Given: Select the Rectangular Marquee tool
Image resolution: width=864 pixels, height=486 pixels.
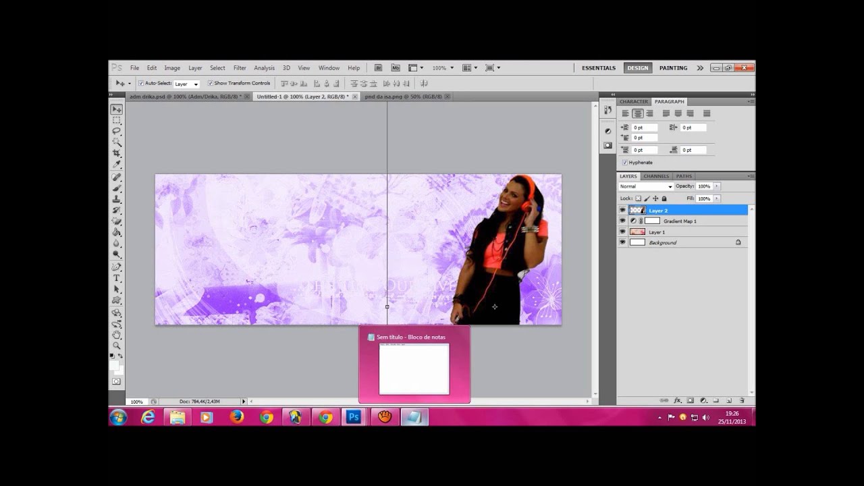Looking at the screenshot, I should [x=117, y=120].
